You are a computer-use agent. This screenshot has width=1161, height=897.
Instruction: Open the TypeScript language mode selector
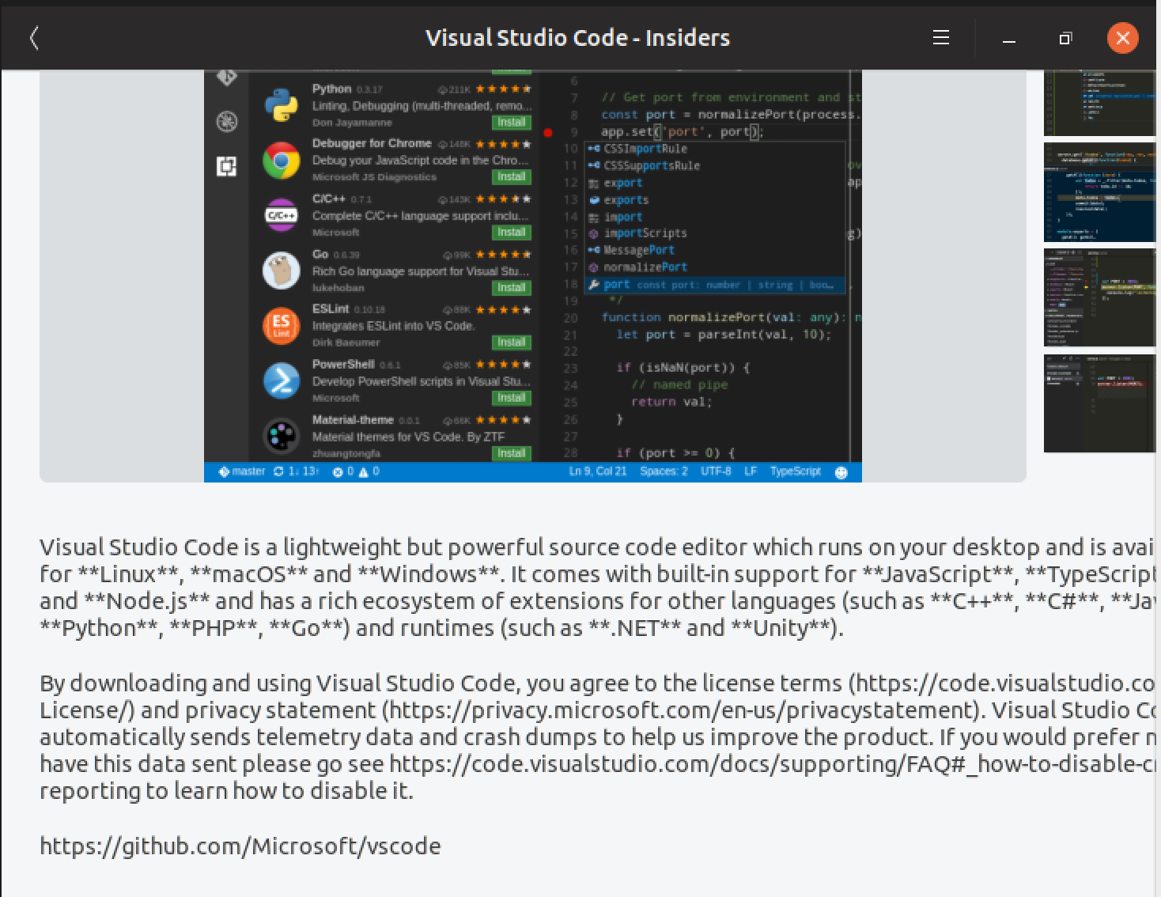pyautogui.click(x=794, y=471)
